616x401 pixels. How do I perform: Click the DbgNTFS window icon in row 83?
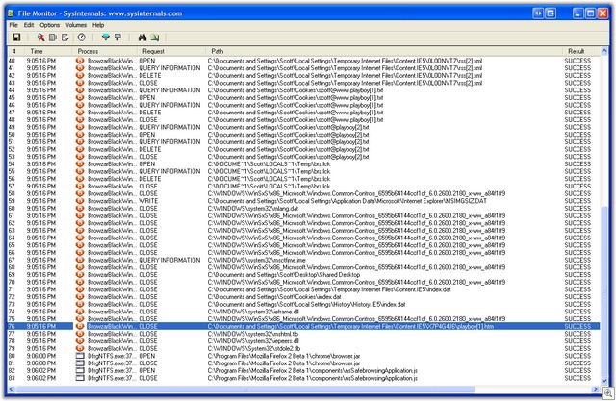[80, 378]
